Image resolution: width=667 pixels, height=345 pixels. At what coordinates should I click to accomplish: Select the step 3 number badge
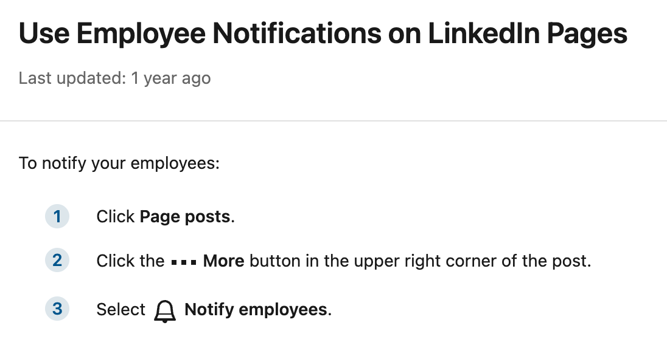click(x=57, y=309)
